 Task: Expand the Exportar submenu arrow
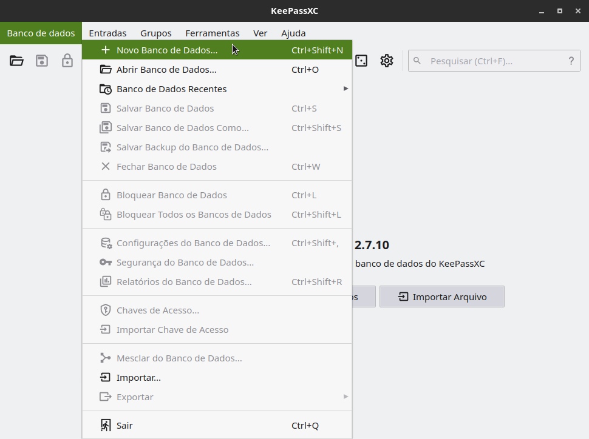346,397
